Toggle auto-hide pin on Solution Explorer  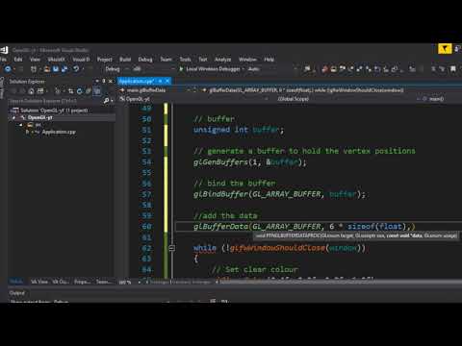(104, 82)
